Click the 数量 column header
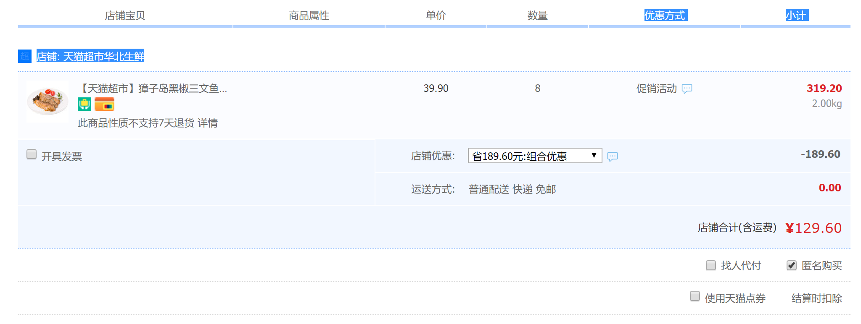The width and height of the screenshot is (861, 324). tap(538, 16)
